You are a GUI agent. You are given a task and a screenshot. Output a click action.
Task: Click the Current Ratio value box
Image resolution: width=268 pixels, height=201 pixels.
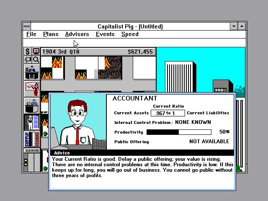coord(167,113)
